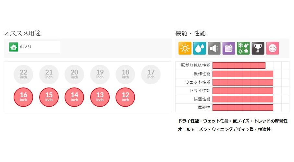Toggle the 14 inch size circle
294x162 pixels.
coord(74,97)
